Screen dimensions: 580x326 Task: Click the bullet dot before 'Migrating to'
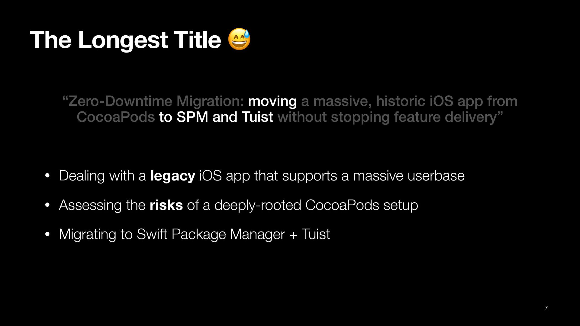click(47, 234)
